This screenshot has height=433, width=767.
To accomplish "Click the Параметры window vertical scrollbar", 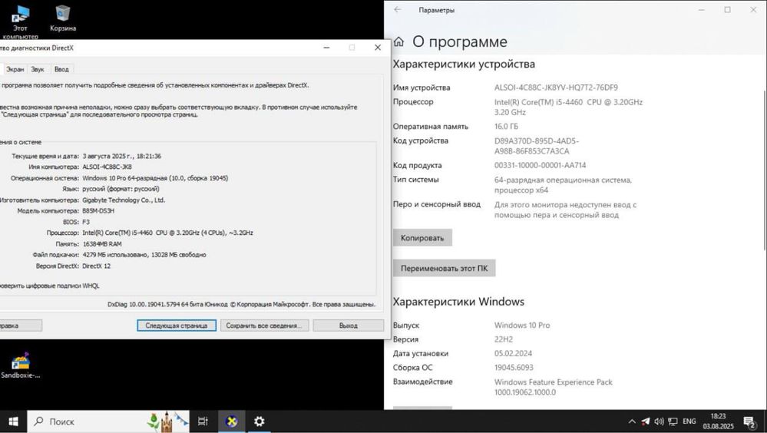I will click(x=765, y=169).
